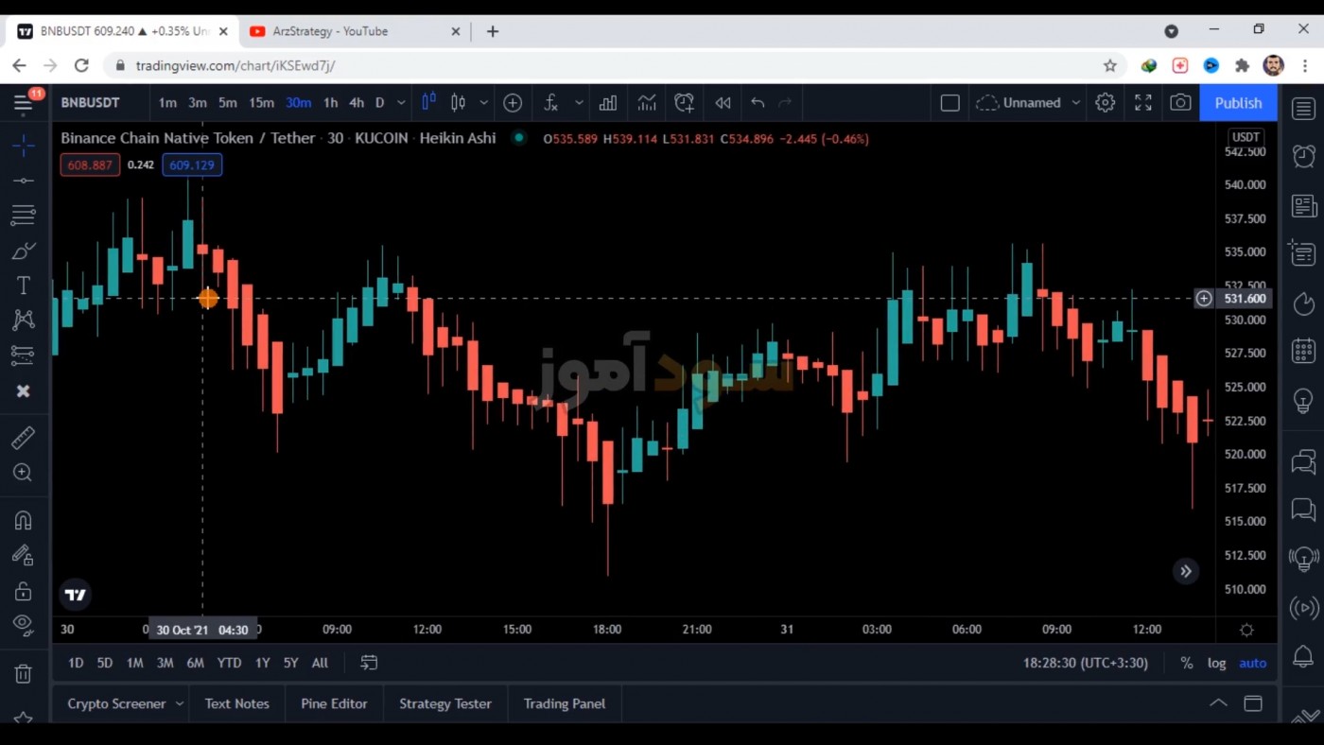Screen dimensions: 1324x745
Task: Open the watchlist panel in right sidebar
Action: coord(1304,108)
